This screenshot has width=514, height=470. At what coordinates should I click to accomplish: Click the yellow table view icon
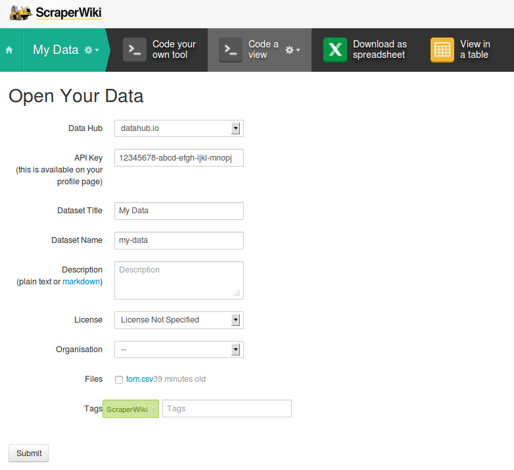click(x=442, y=49)
